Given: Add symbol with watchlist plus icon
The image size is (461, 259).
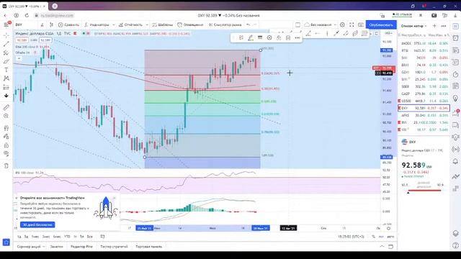Looking at the screenshot, I should pyautogui.click(x=434, y=26).
